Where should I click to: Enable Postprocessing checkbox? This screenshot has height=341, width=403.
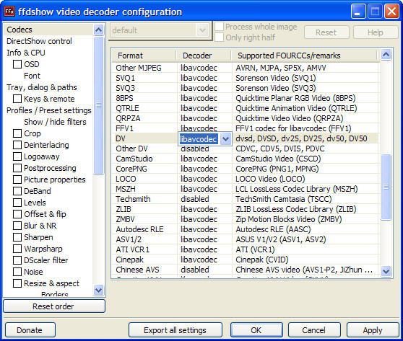click(x=17, y=168)
